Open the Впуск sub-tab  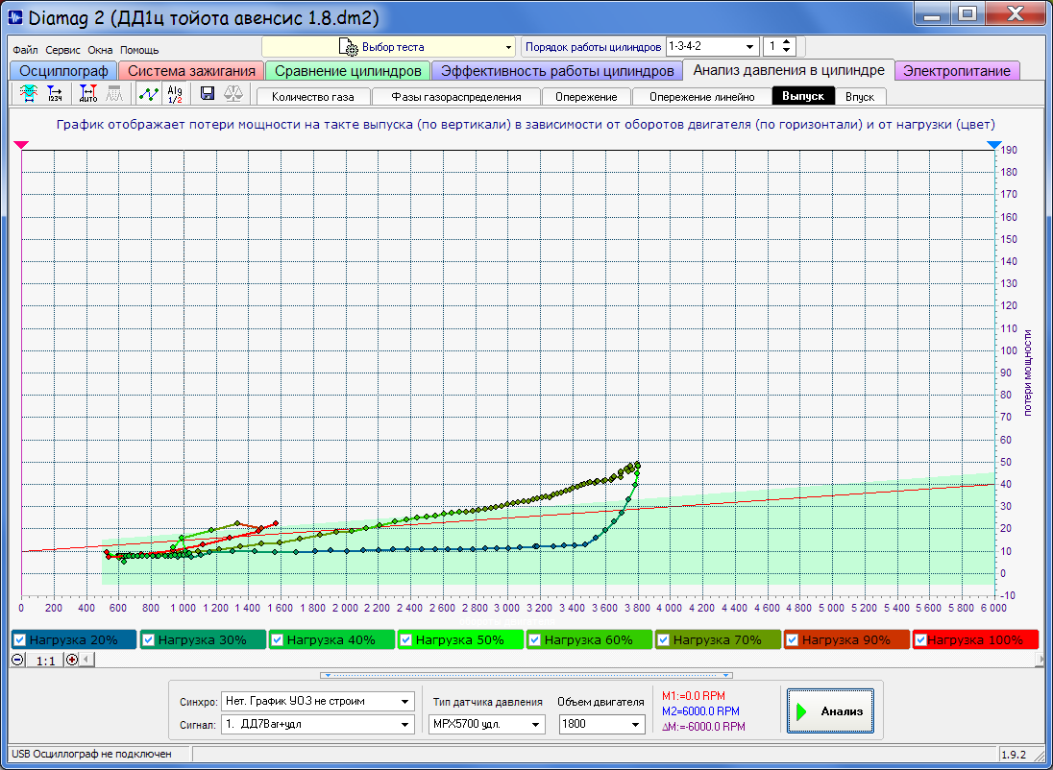pos(860,97)
